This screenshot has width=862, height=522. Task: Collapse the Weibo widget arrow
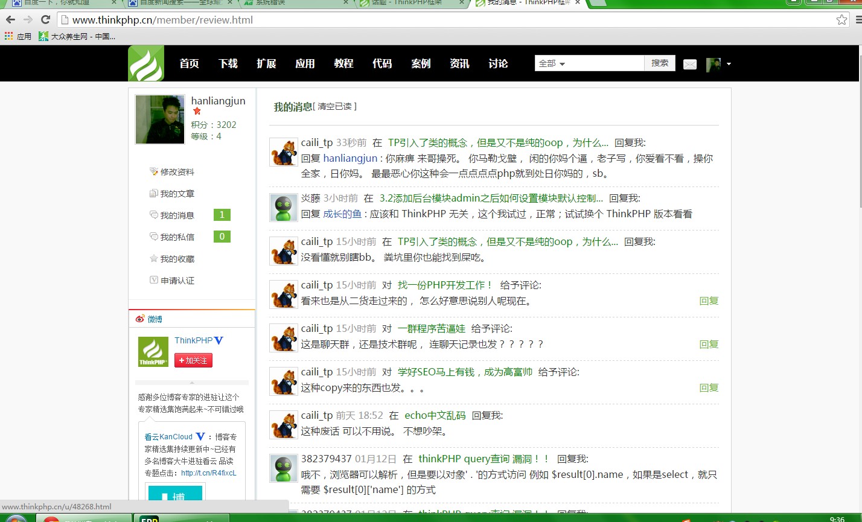(x=192, y=383)
